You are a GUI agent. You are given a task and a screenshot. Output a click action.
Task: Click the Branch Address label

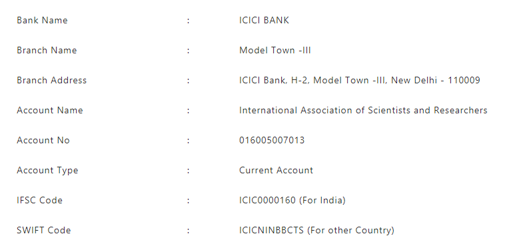click(51, 80)
